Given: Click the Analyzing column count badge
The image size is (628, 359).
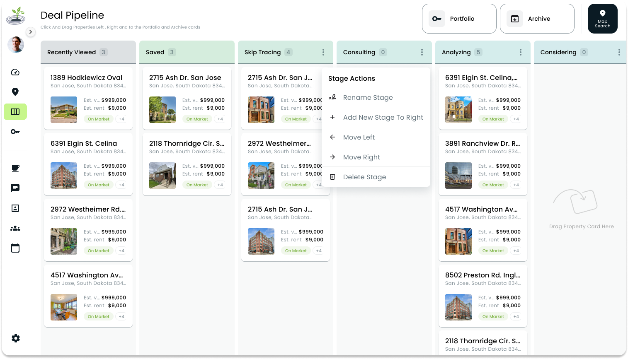Looking at the screenshot, I should tap(478, 52).
